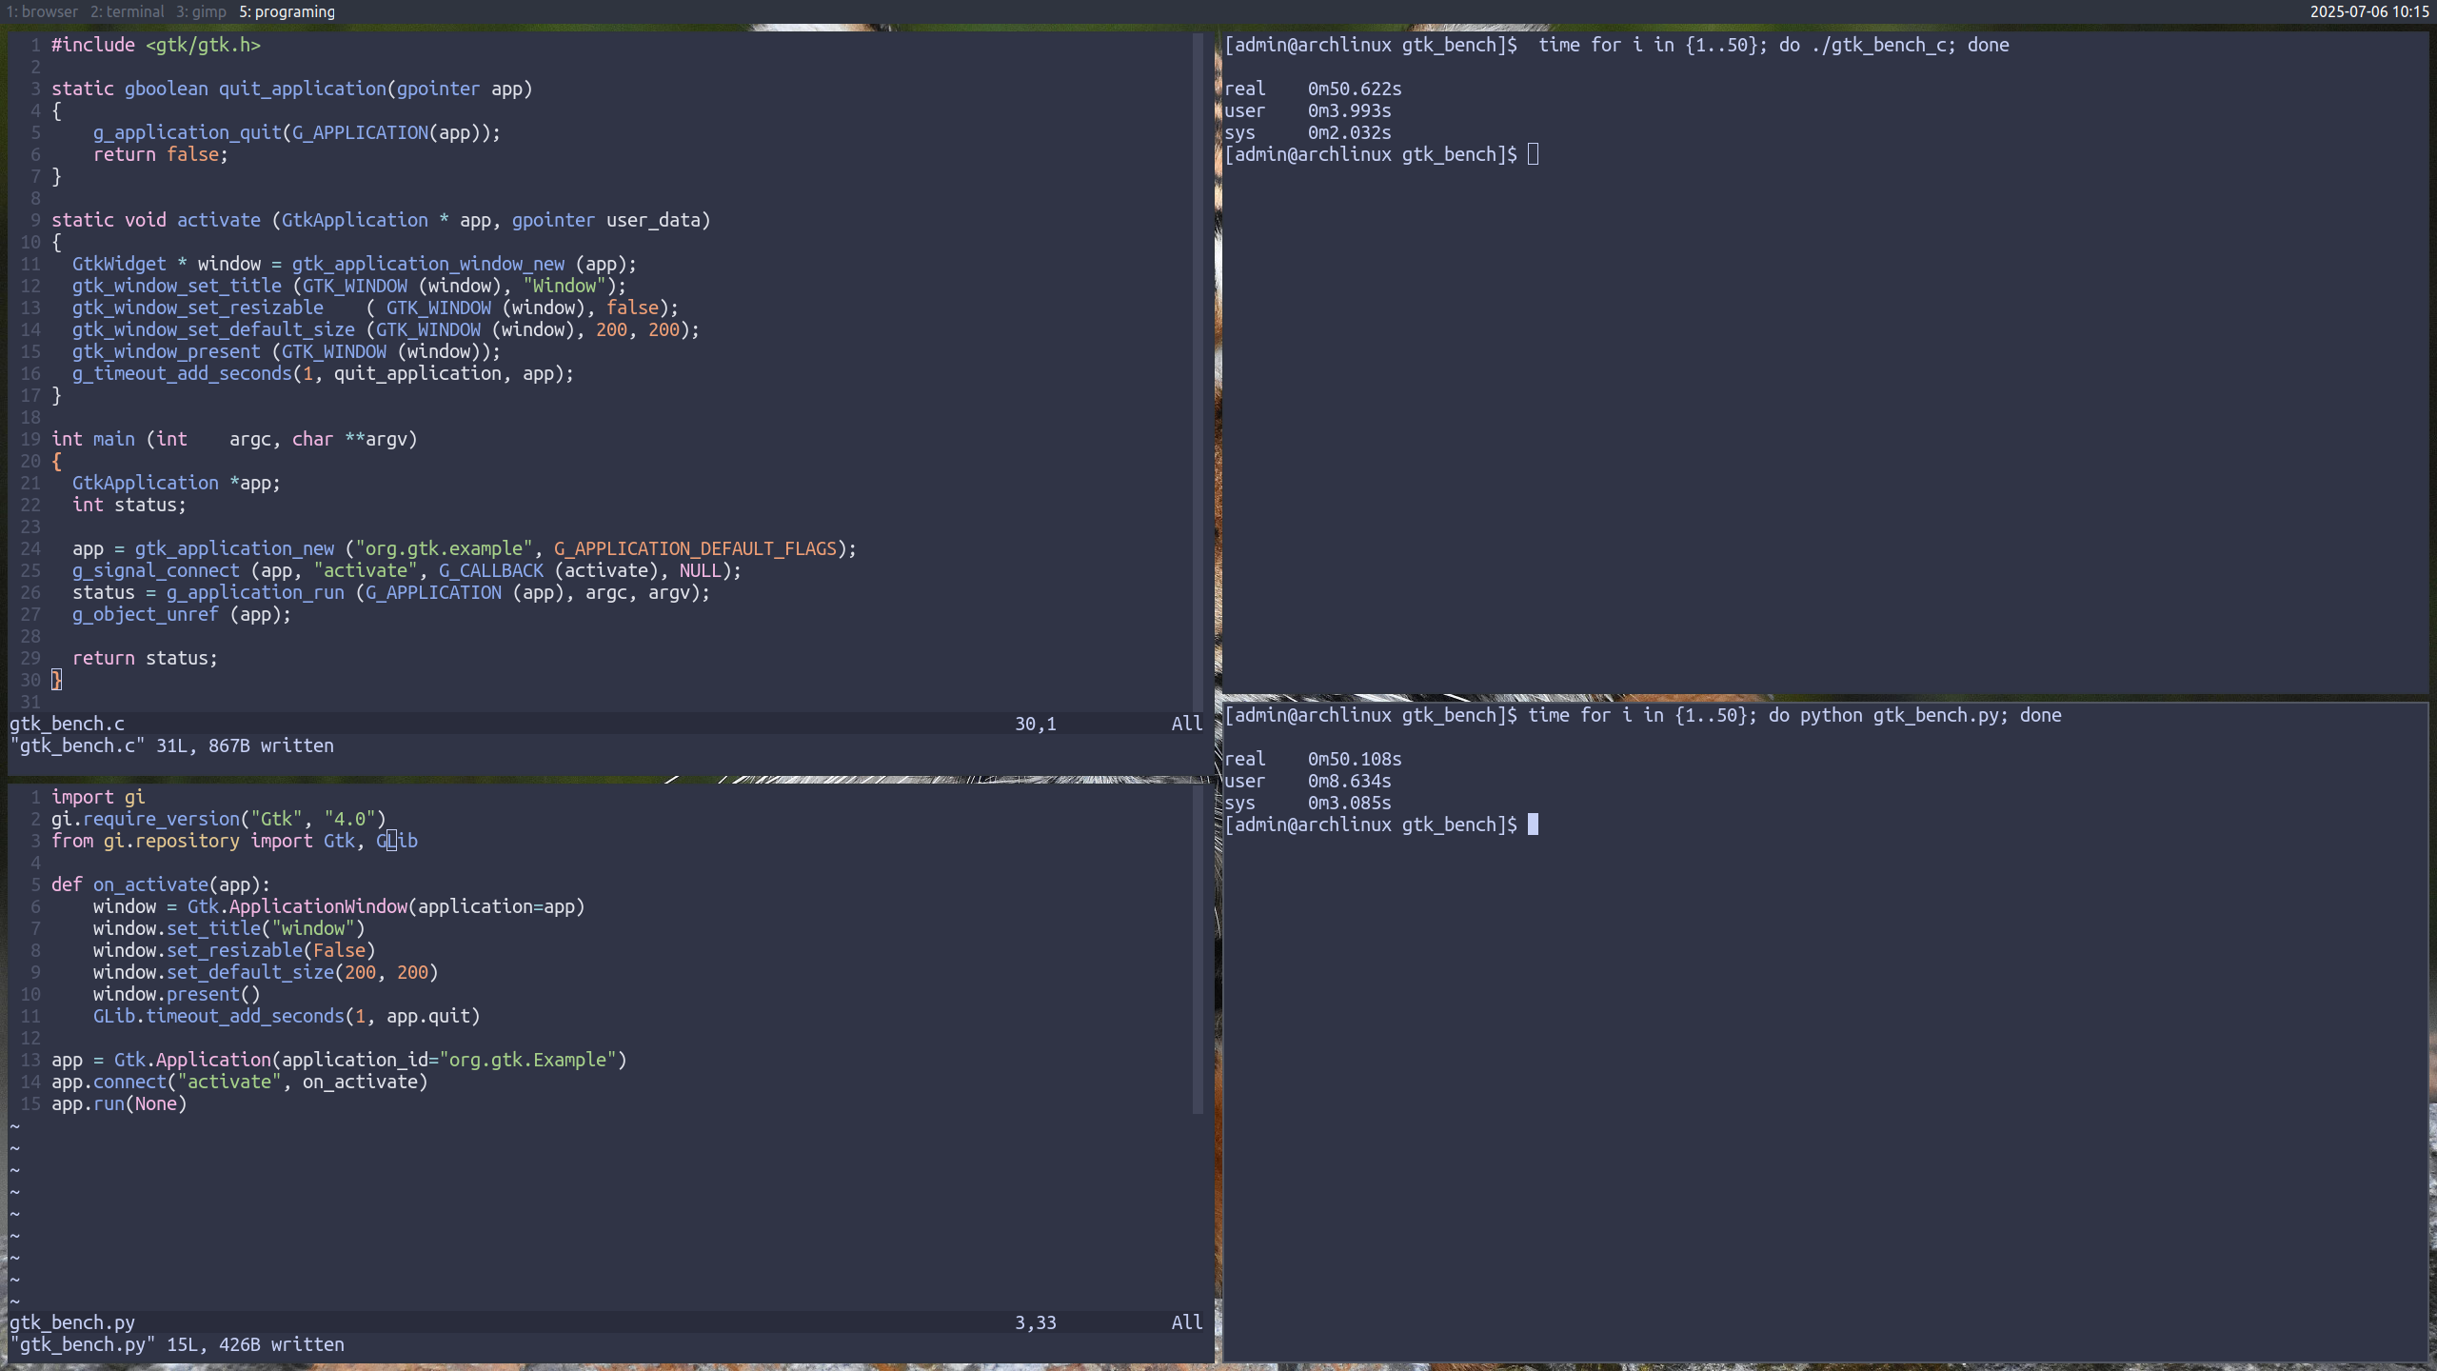
Task: Click g_application_run on line 26
Action: point(255,592)
